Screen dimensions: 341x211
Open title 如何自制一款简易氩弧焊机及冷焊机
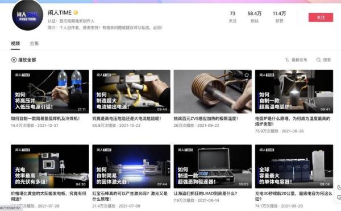coord(45,118)
